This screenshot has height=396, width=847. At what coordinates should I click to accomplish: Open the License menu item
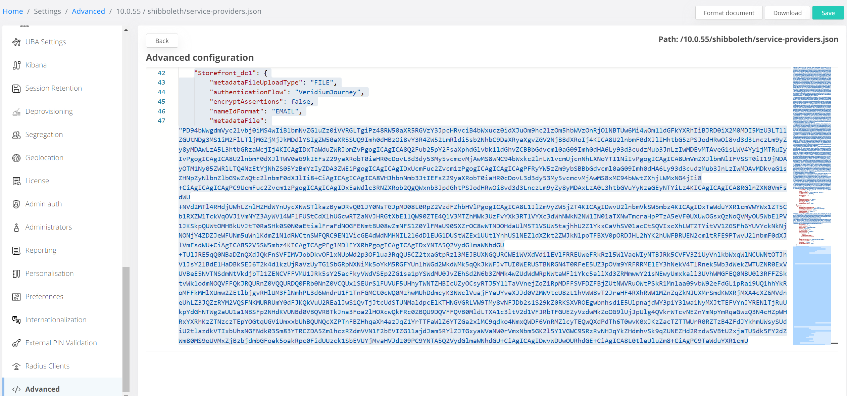point(37,181)
